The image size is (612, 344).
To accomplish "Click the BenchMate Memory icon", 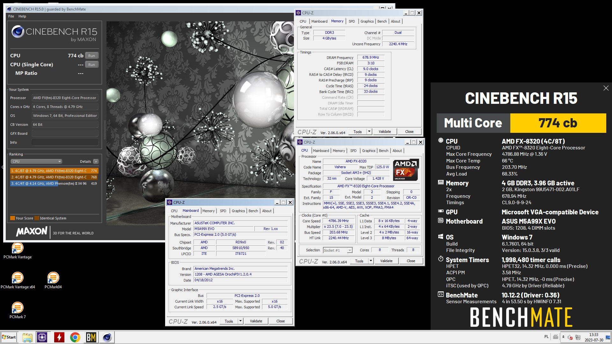I will [441, 183].
